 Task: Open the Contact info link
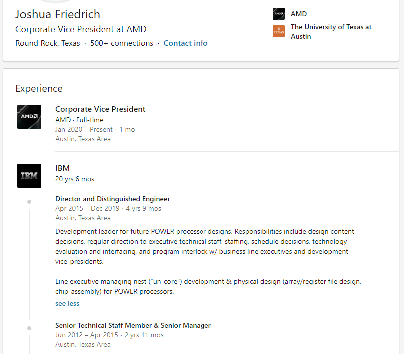coord(186,43)
